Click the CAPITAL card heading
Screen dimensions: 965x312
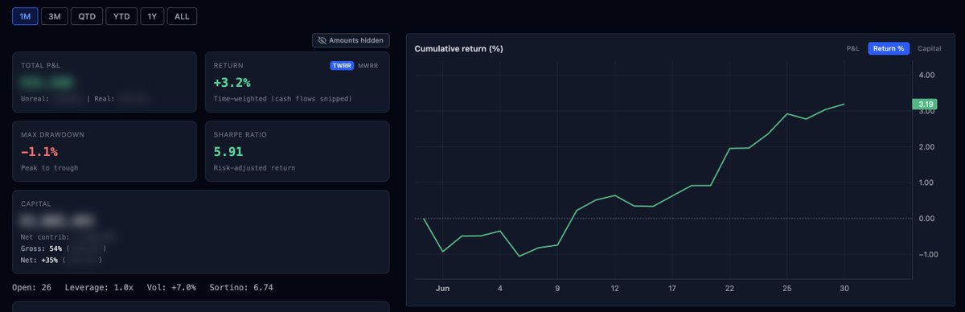[x=35, y=203]
